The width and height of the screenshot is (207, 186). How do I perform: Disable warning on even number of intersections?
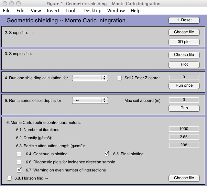(x=19, y=170)
